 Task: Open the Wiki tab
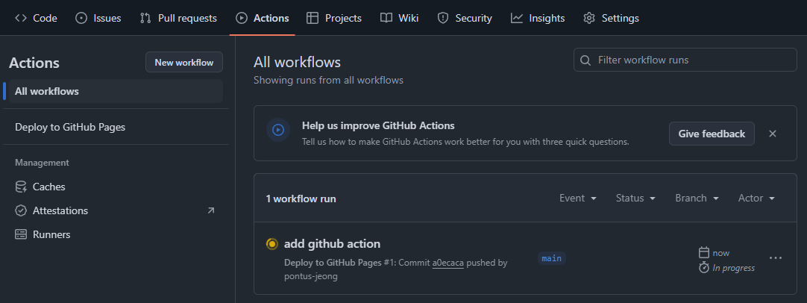(399, 18)
